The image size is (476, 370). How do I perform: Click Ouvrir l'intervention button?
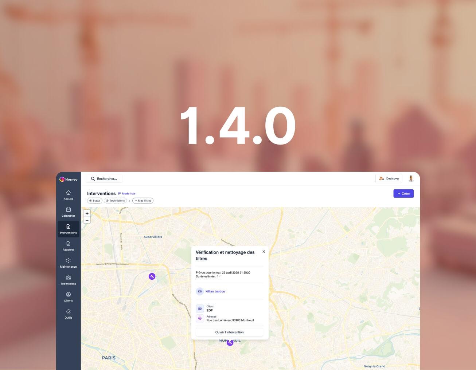pyautogui.click(x=229, y=332)
